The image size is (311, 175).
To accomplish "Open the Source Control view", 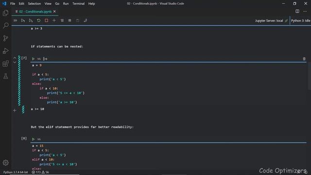I will click(5, 38).
